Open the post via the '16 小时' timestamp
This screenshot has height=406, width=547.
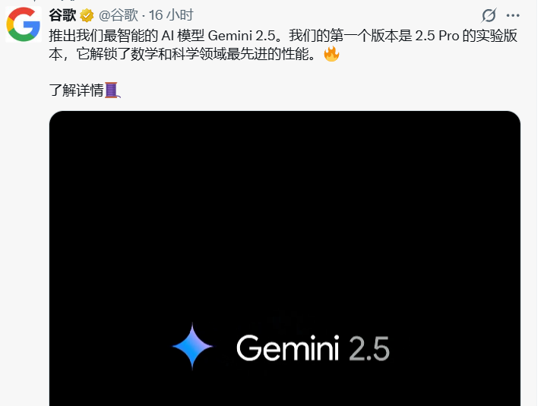tap(171, 15)
